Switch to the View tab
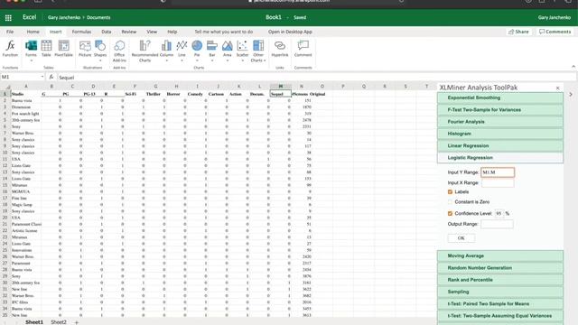 click(x=152, y=32)
